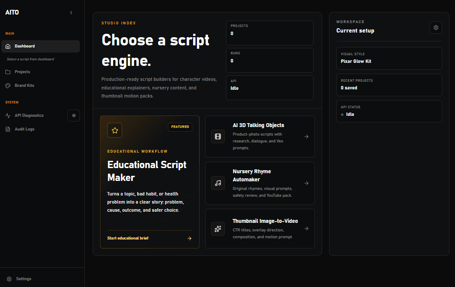Click the sparkle icon for Thumbnail Image-to-Video
Viewport: 455px width, 287px height.
[x=218, y=229]
